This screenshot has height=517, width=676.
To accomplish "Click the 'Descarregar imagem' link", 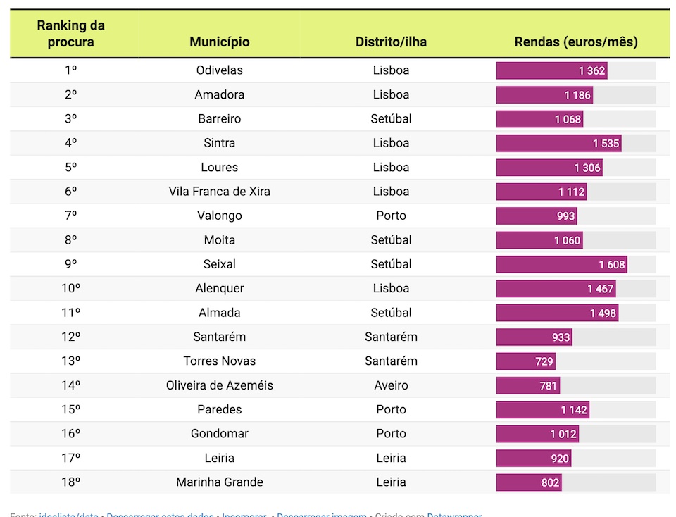I will click(x=322, y=515).
